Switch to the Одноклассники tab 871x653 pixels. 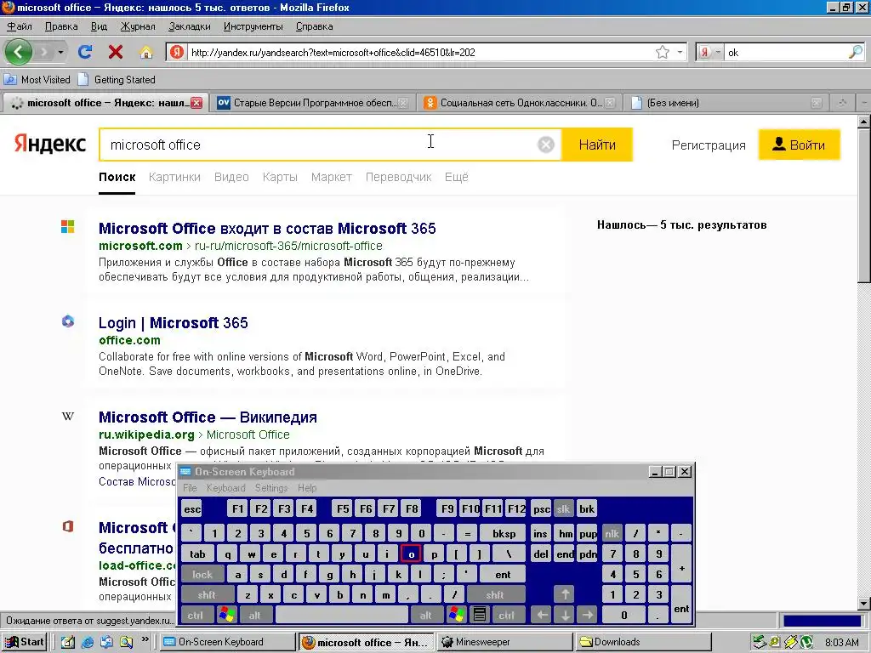520,103
